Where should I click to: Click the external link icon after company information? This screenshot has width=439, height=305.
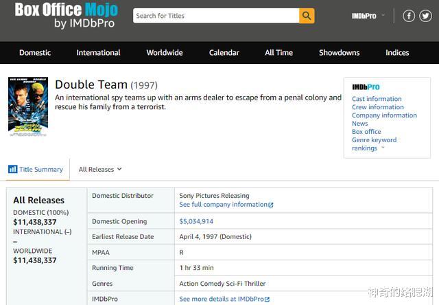tap(271, 205)
